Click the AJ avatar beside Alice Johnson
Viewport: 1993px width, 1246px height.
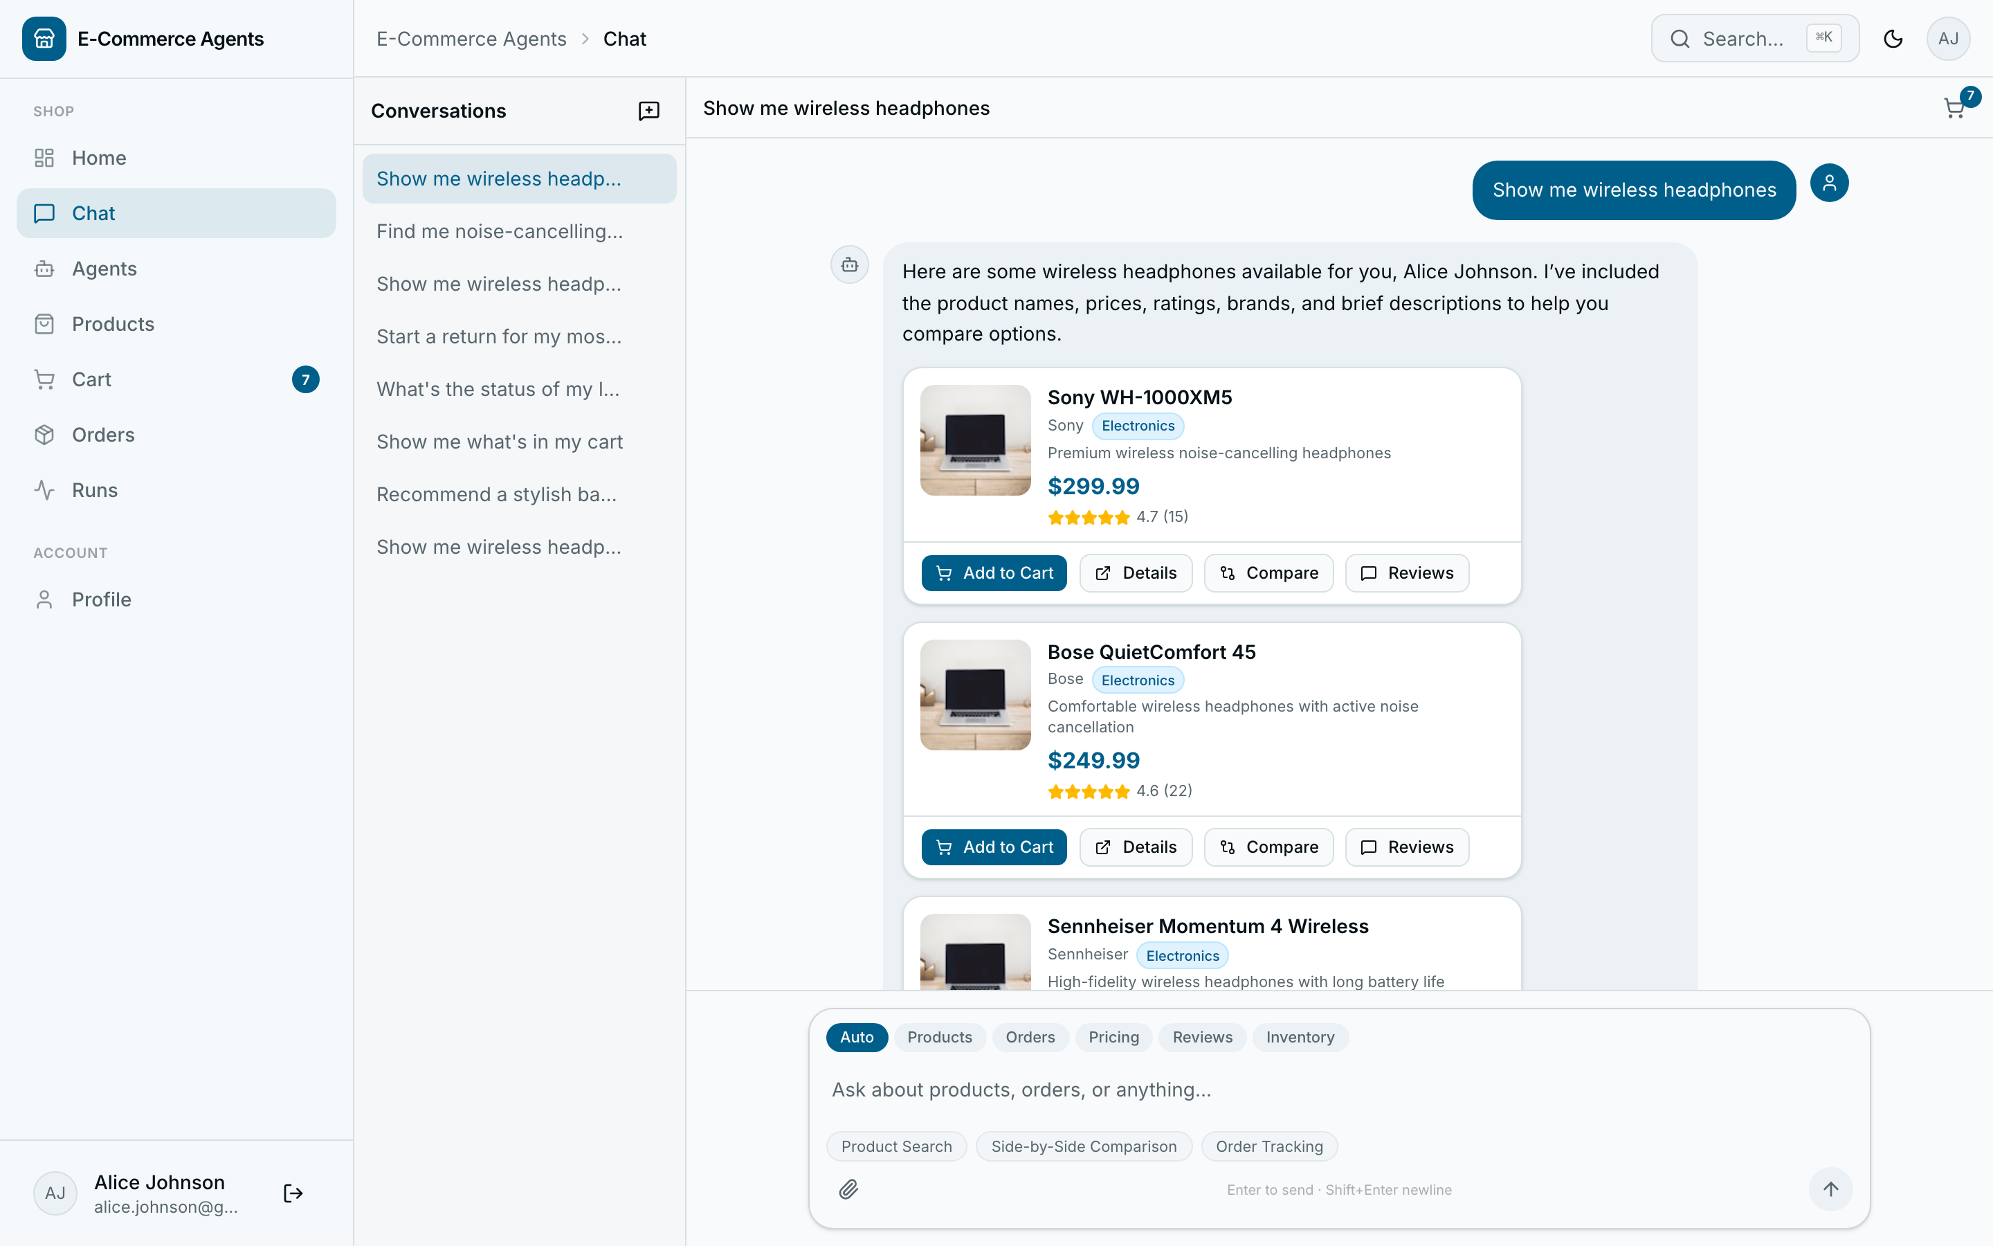point(55,1193)
